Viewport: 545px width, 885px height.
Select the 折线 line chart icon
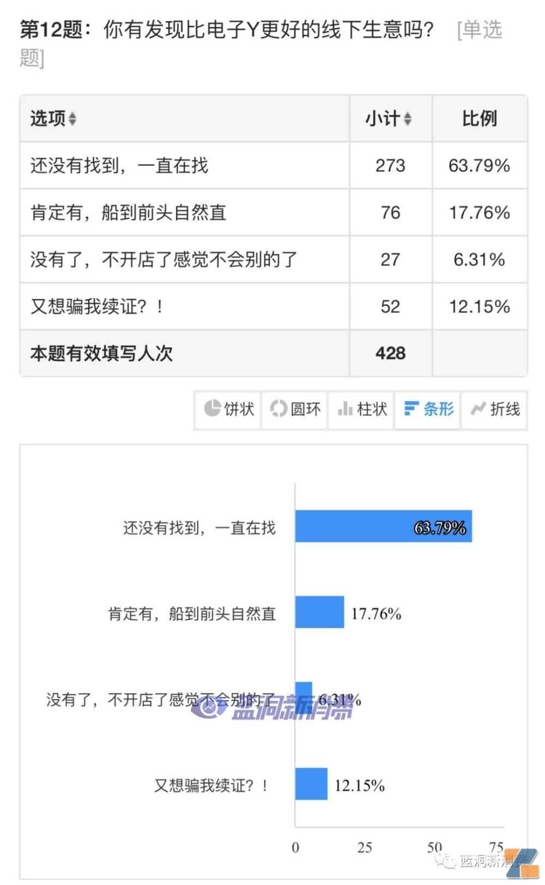494,410
